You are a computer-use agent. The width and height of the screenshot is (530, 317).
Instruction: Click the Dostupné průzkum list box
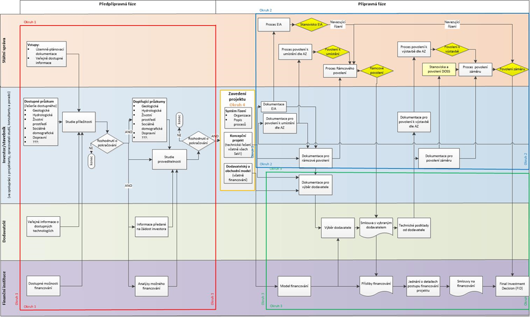pos(40,122)
